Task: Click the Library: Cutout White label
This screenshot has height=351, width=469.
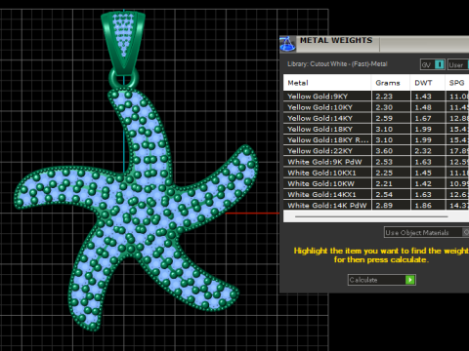Action: coord(337,64)
